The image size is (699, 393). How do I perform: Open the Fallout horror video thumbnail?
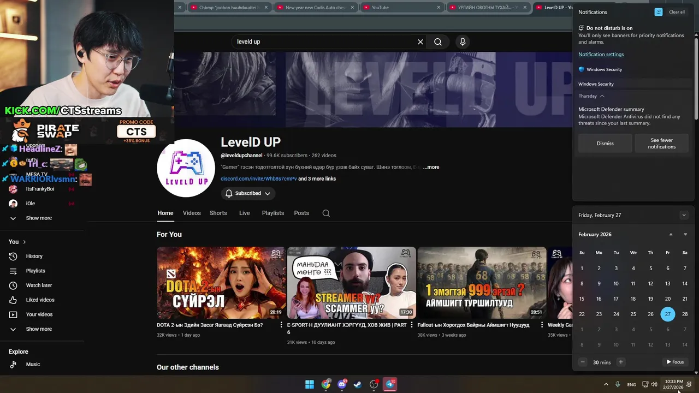click(x=482, y=283)
